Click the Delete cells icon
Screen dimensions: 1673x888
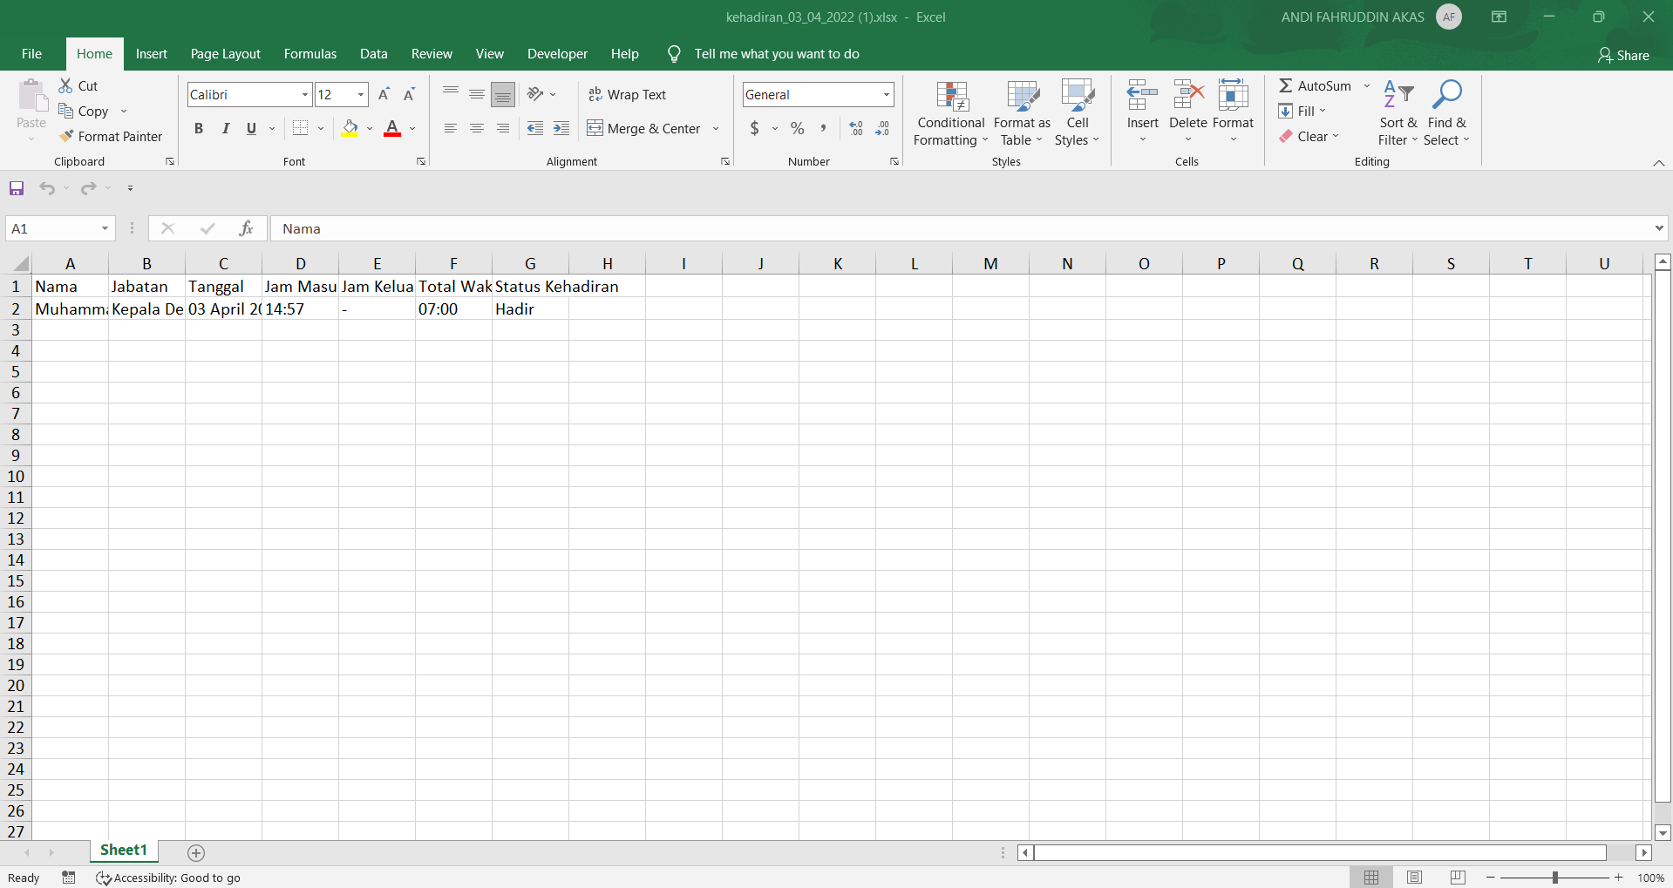pos(1187,94)
